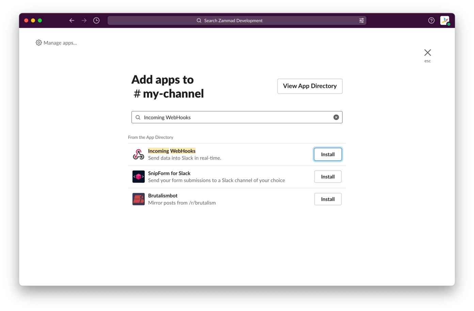Click 'From the App Directory' label

click(x=151, y=137)
